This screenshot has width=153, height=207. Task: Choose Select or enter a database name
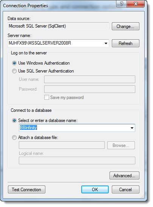pos(14,120)
